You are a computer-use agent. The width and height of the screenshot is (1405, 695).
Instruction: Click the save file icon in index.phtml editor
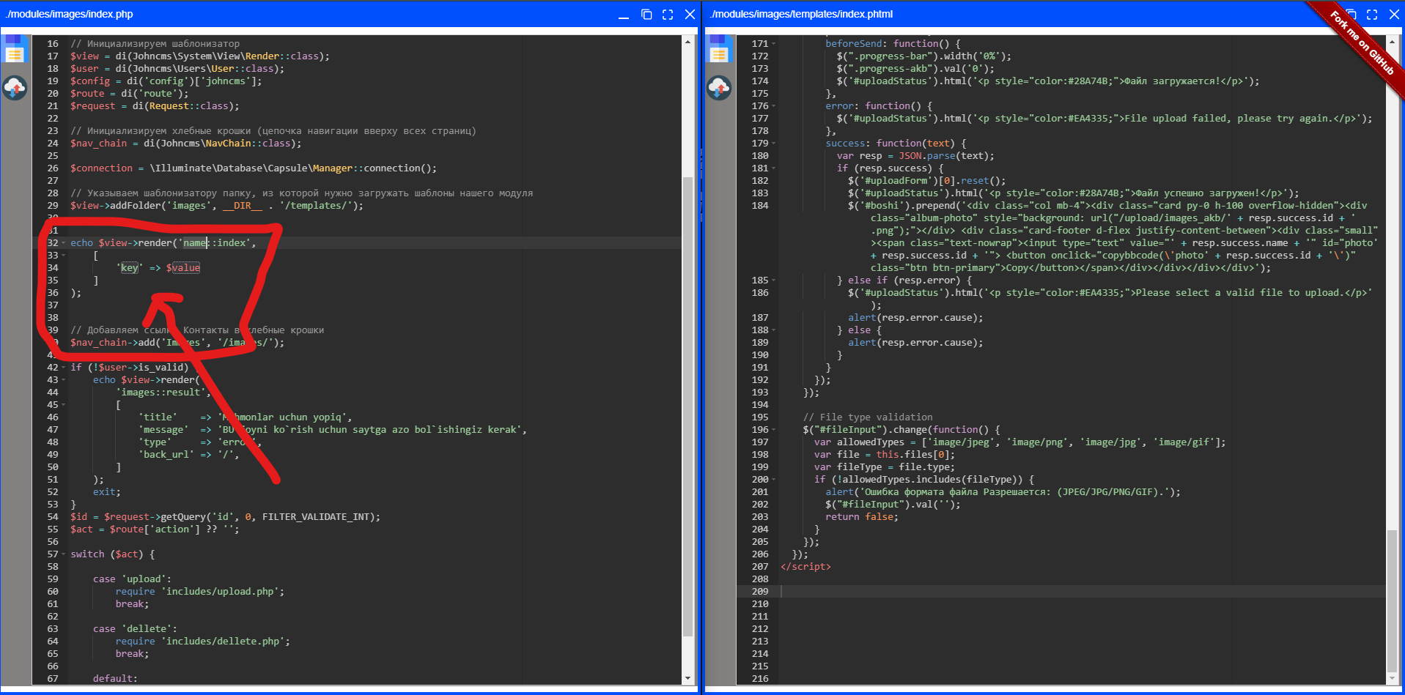(x=719, y=53)
